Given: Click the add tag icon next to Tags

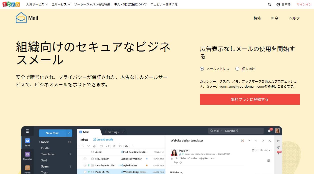Looking at the screenshot, I should tap(181, 163).
